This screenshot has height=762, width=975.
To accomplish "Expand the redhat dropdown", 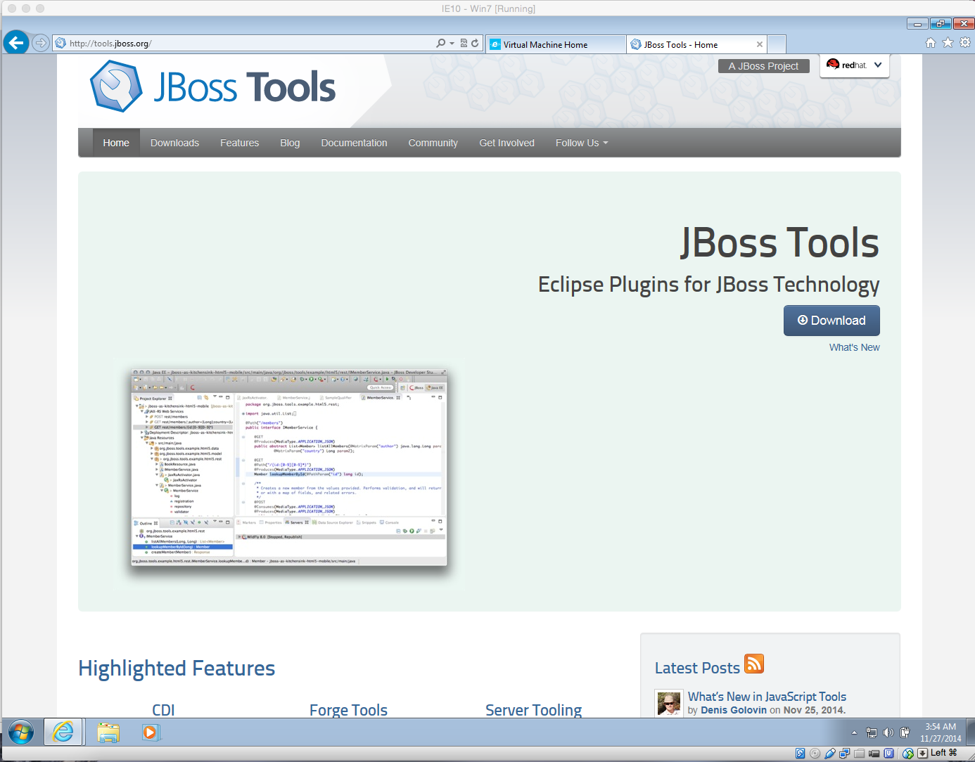I will (x=855, y=65).
